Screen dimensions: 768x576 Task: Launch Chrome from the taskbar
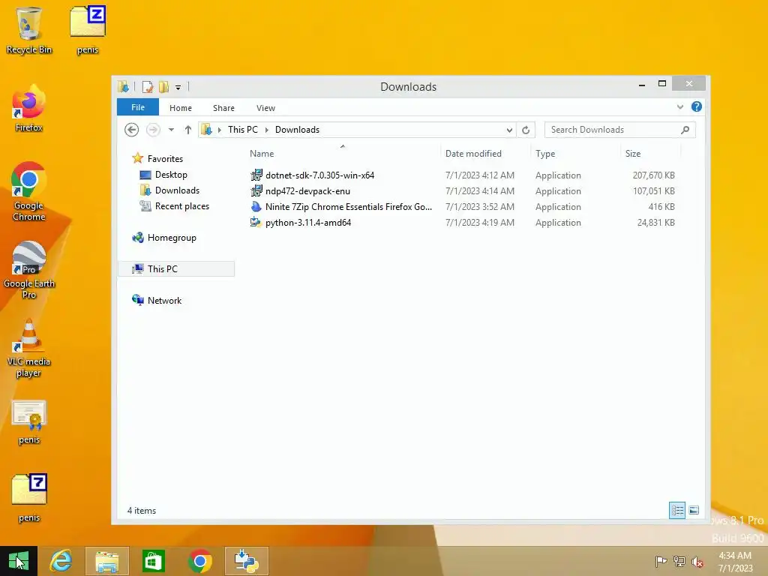pos(199,561)
